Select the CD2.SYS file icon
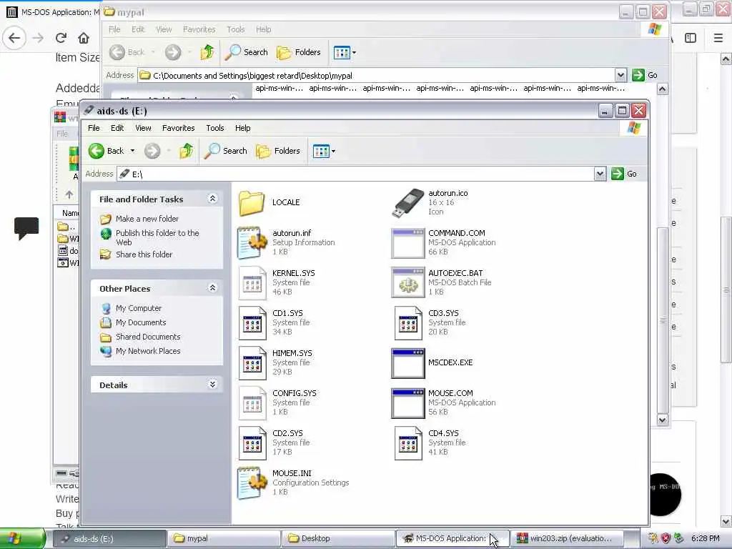 pyautogui.click(x=252, y=443)
